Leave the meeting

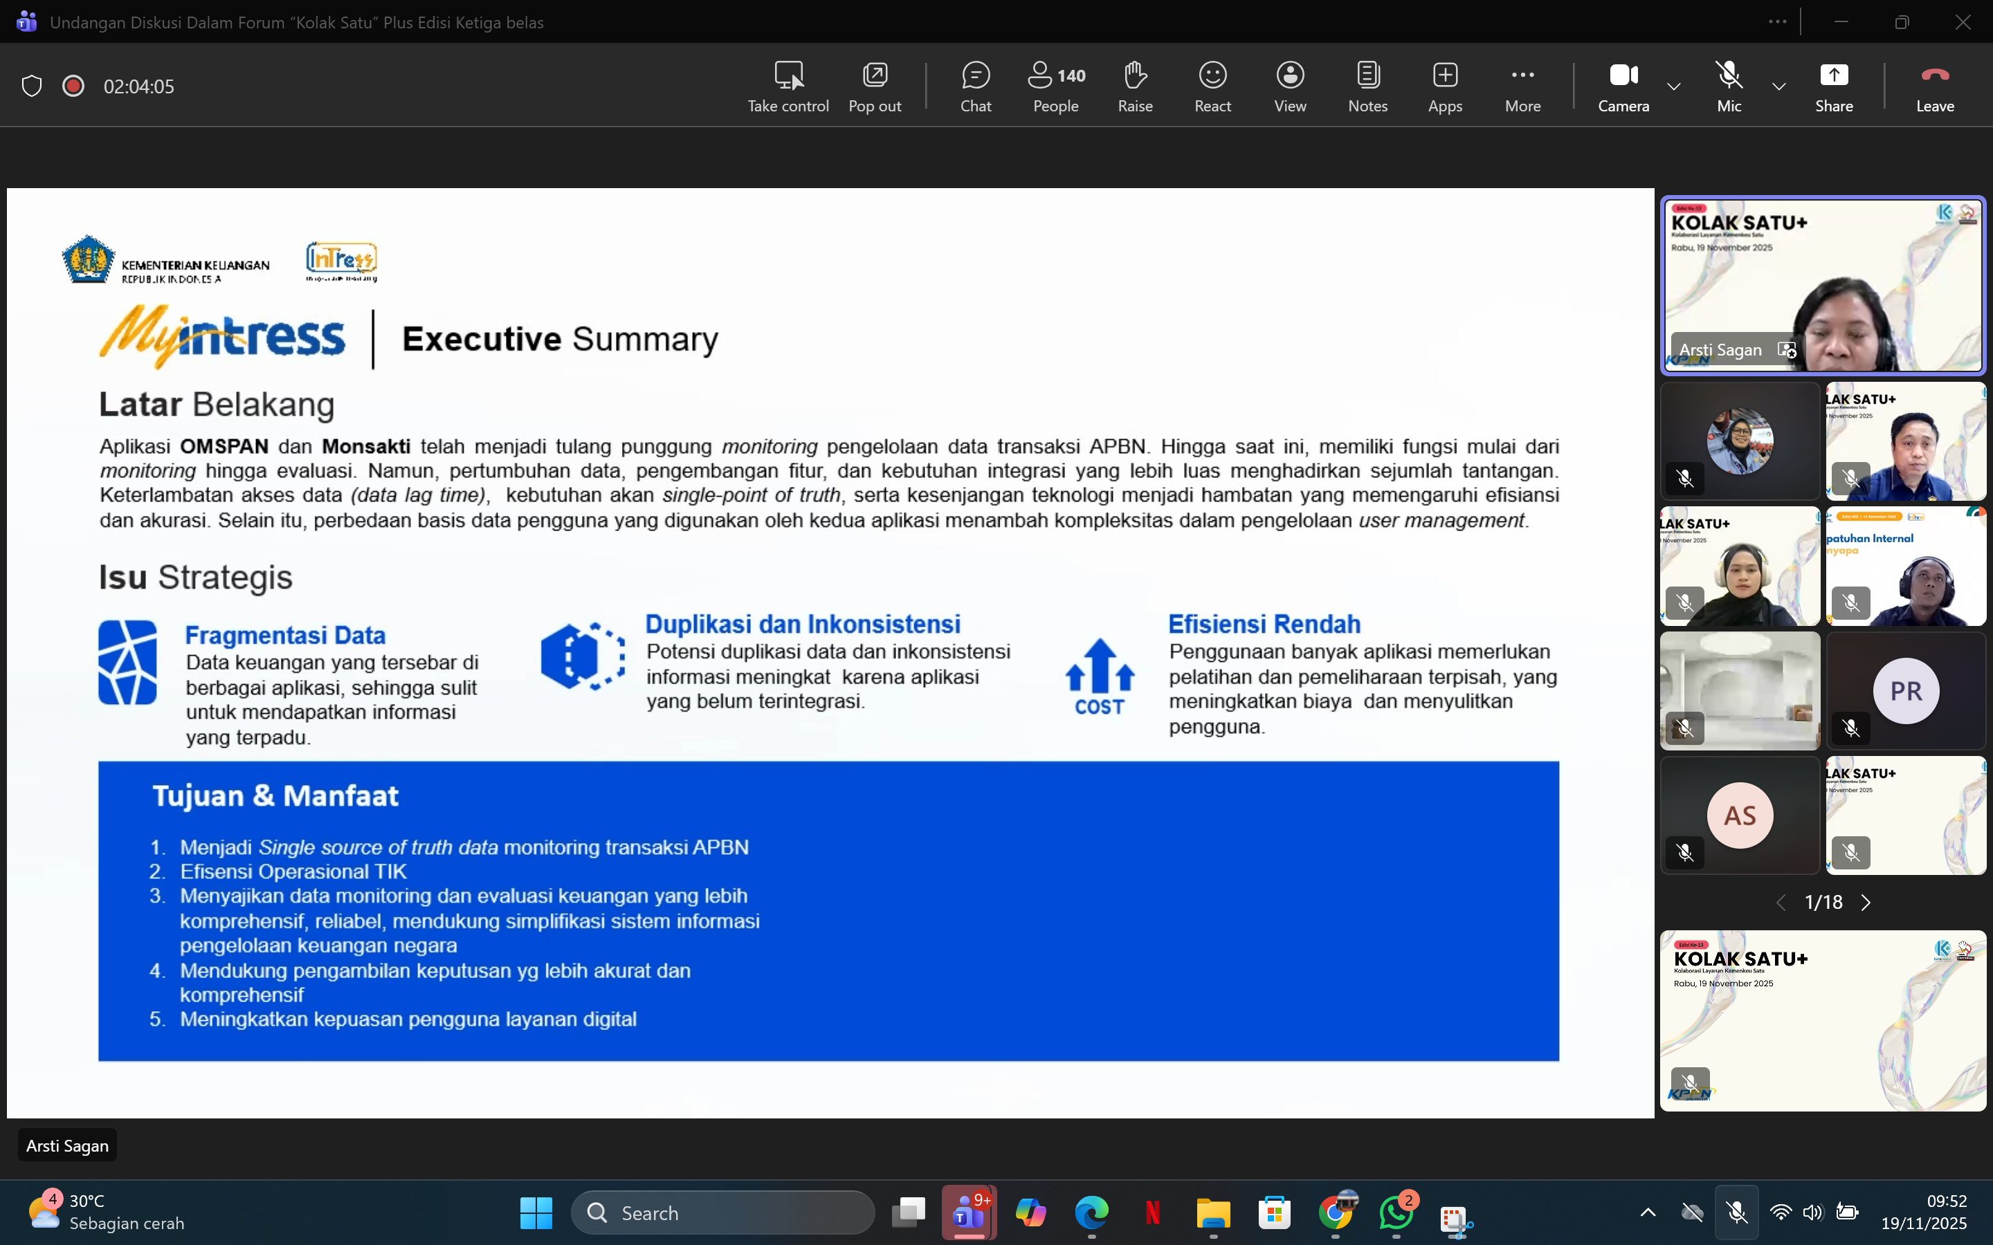pos(1935,86)
